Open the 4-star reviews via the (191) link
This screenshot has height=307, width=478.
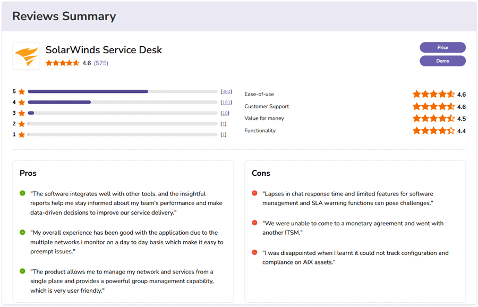[x=226, y=101]
